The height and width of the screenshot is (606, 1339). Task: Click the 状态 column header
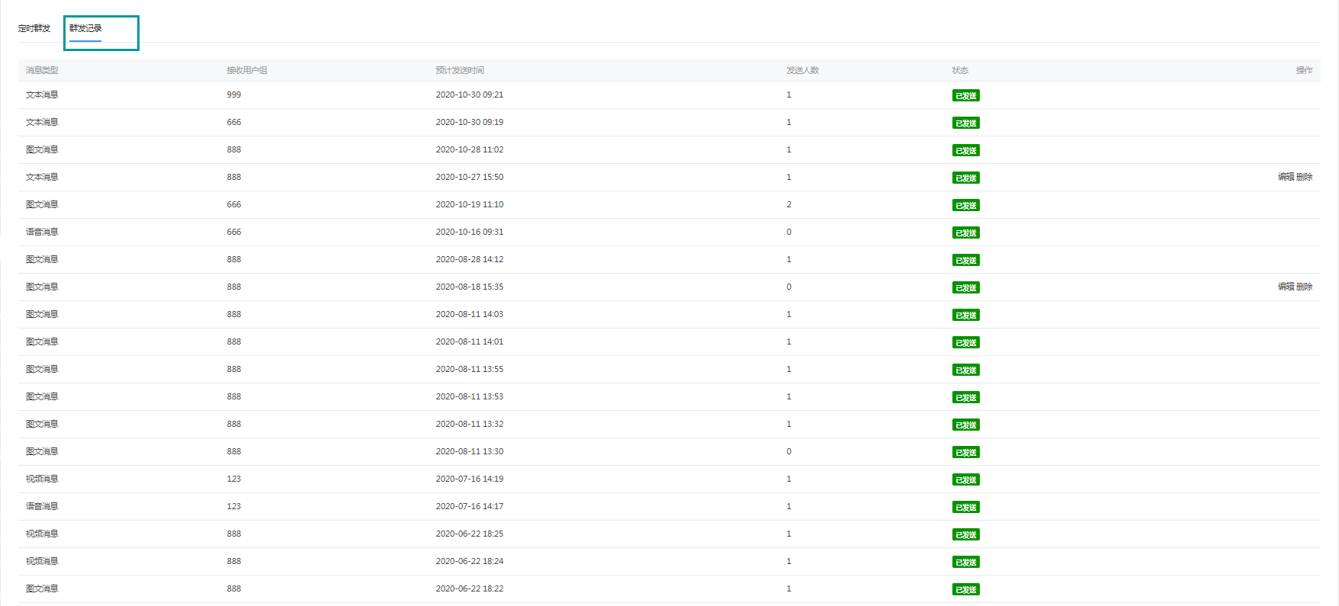coord(959,70)
